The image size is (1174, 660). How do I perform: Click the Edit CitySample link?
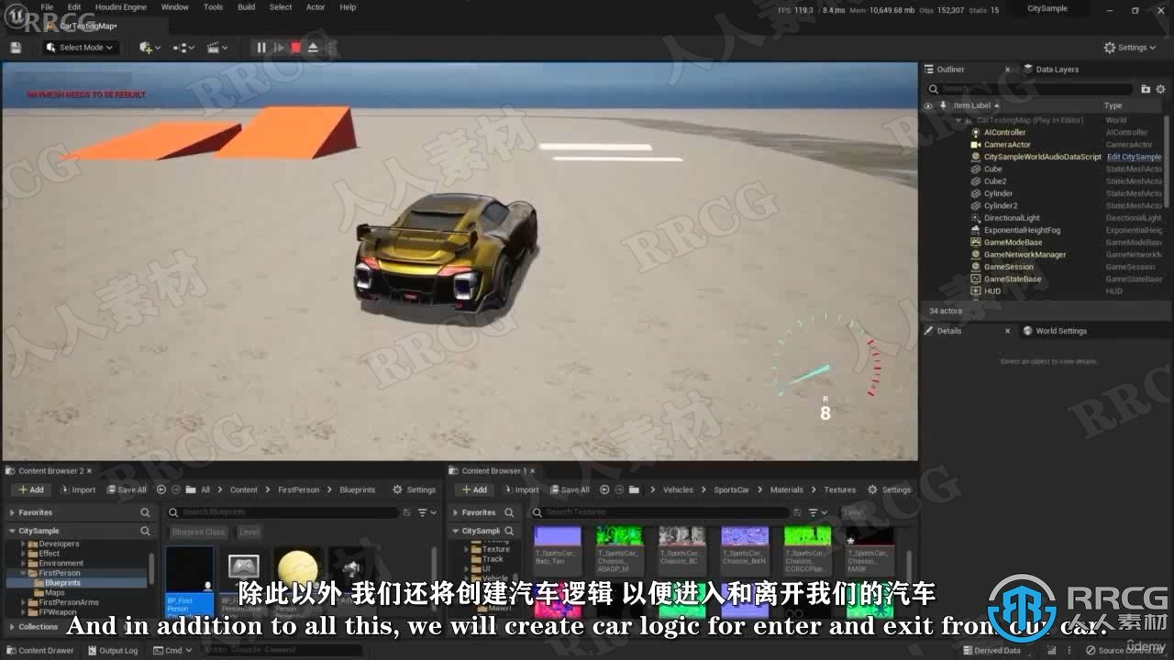pos(1134,157)
